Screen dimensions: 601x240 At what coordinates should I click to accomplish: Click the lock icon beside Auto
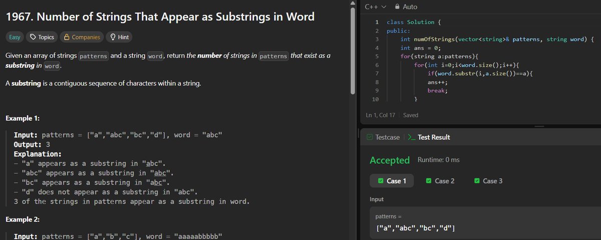tap(398, 7)
